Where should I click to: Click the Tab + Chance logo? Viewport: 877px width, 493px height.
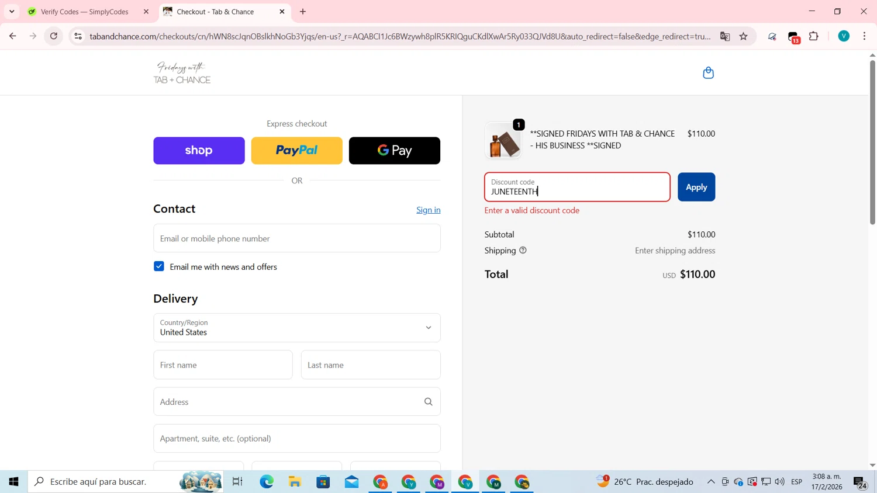pos(182,73)
